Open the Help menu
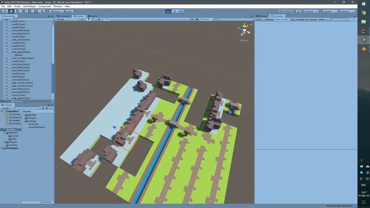 point(67,6)
